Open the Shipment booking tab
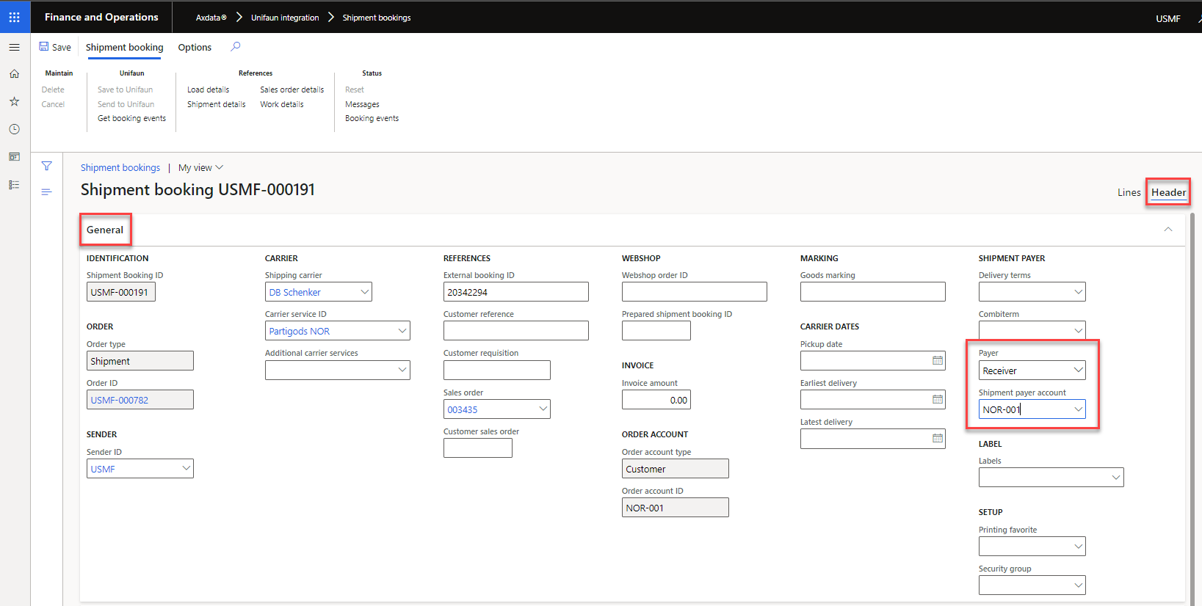This screenshot has width=1202, height=606. 125,47
